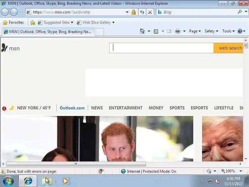This screenshot has width=249, height=187.
Task: Click the horizontal scrollbar thumb
Action: 76,164
